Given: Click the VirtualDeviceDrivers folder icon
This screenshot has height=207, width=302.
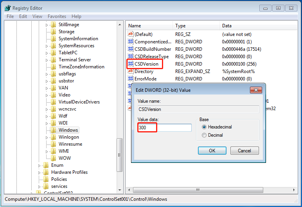Looking at the screenshot, I should pyautogui.click(x=53, y=102).
